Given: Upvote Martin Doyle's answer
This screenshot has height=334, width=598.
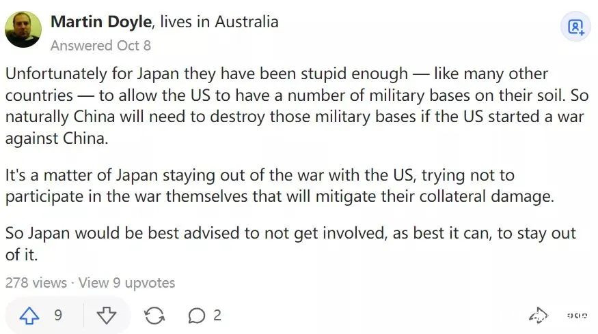Looking at the screenshot, I should pyautogui.click(x=29, y=316).
